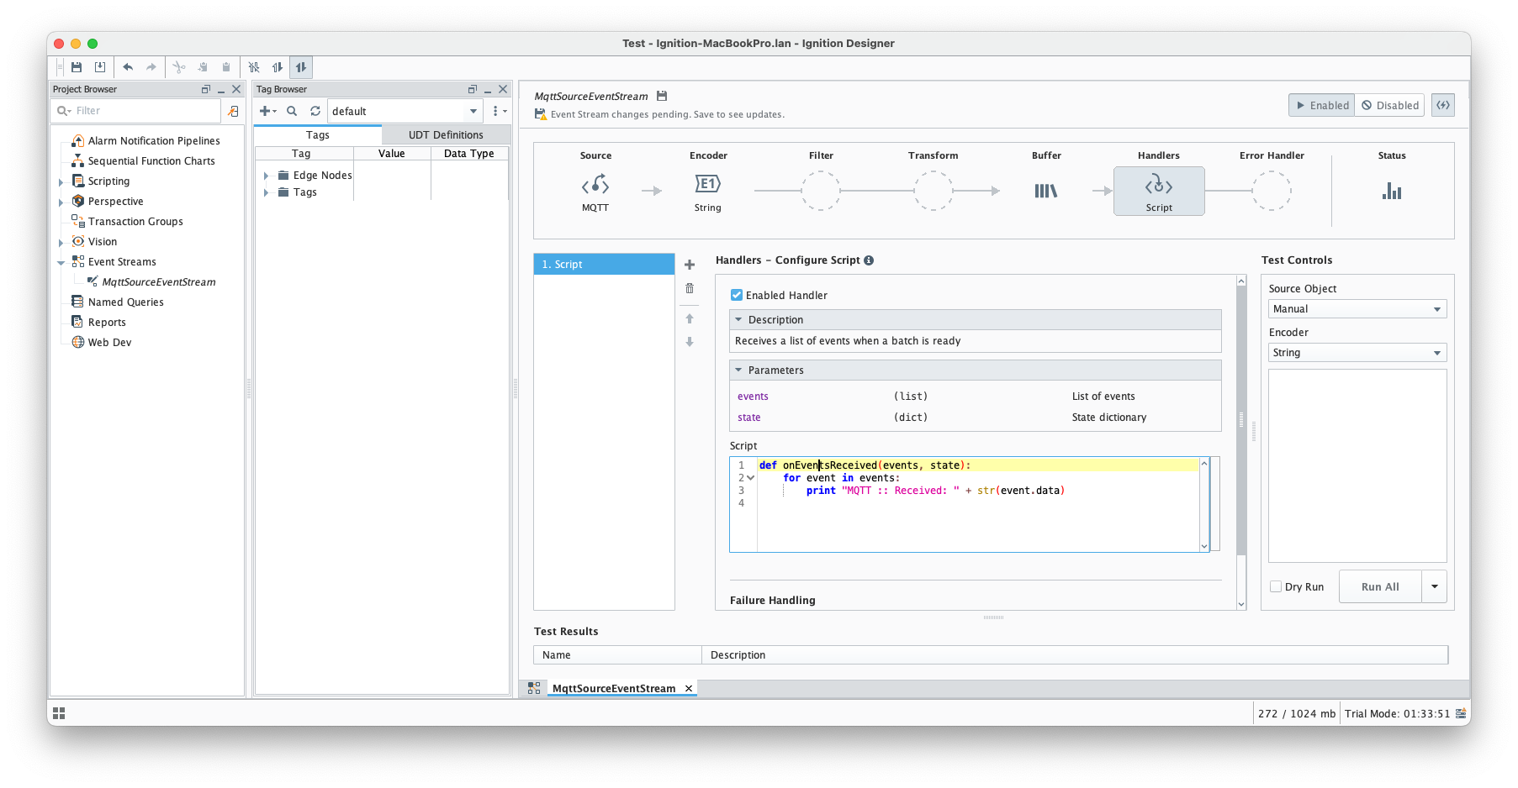Viewport: 1518px width, 788px height.
Task: Add a new tag with the plus icon
Action: point(267,111)
